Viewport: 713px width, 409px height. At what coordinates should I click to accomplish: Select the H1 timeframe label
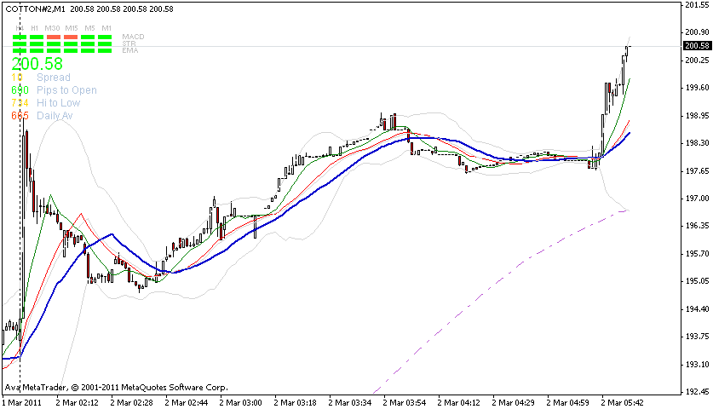click(36, 28)
